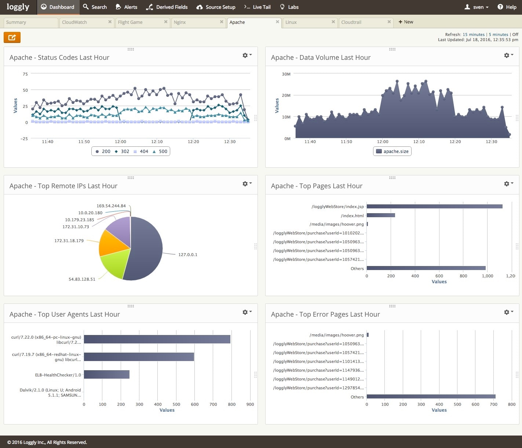Add a New dashboard tab

[x=406, y=22]
